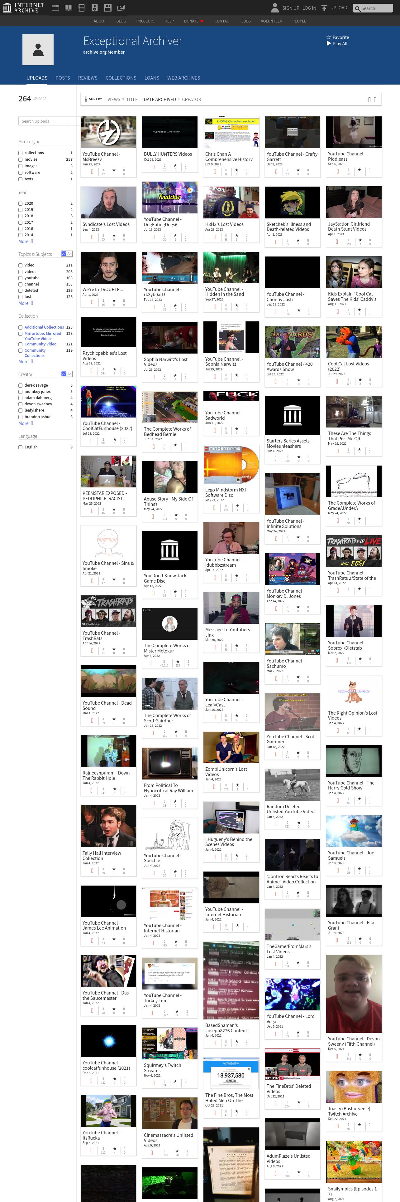This screenshot has width=400, height=1202.
Task: Open the Web Archives tab
Action: (183, 78)
